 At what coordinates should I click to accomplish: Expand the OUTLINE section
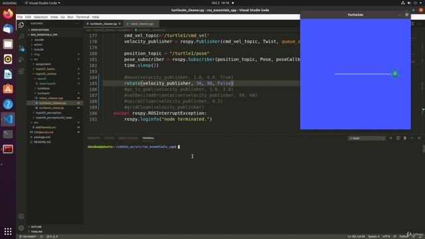[x=36, y=227]
